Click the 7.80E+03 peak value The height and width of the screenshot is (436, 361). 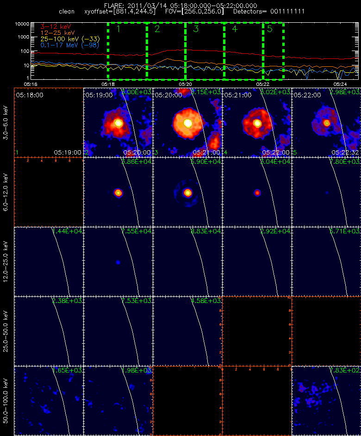point(345,161)
